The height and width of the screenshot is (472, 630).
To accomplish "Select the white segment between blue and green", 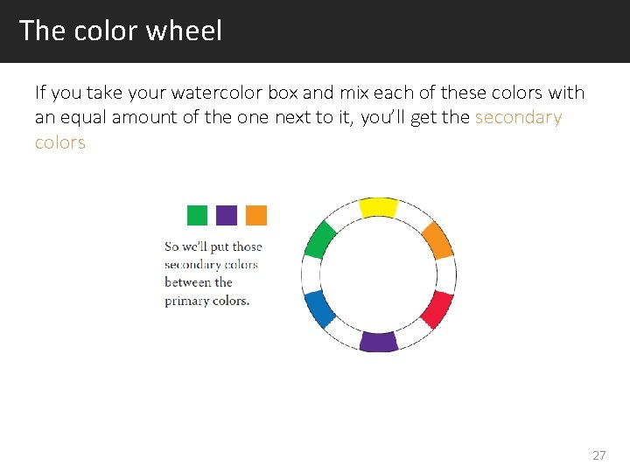I will [x=311, y=274].
